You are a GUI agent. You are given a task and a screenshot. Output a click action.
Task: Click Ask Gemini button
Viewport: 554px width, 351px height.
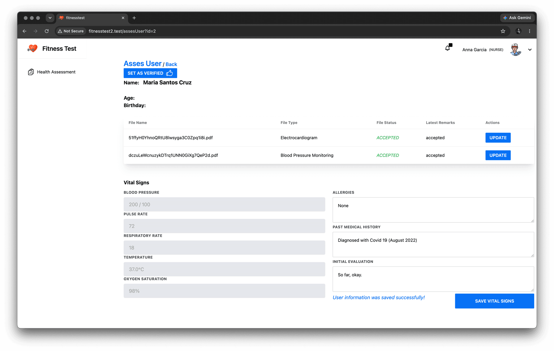click(x=517, y=18)
